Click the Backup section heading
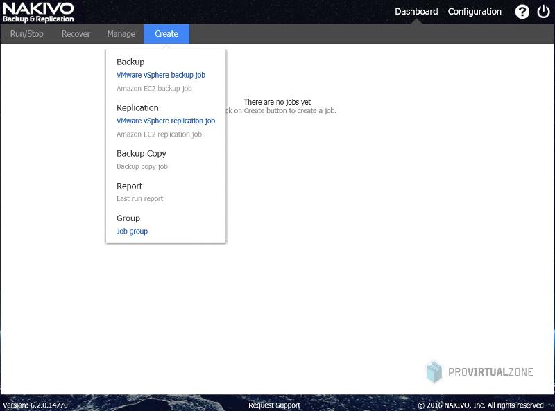This screenshot has width=555, height=411. coord(130,62)
